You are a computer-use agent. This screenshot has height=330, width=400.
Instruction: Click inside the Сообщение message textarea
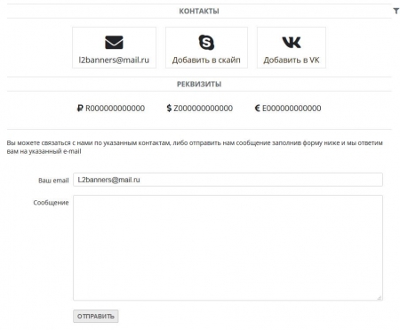pos(228,248)
